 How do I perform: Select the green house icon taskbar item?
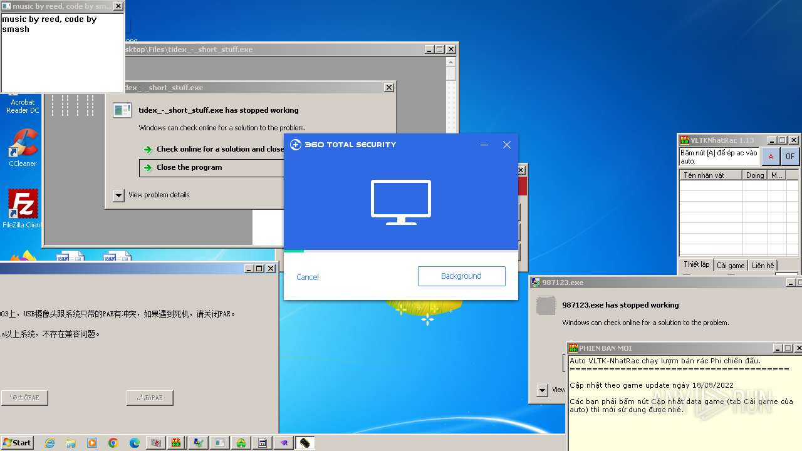click(x=241, y=443)
